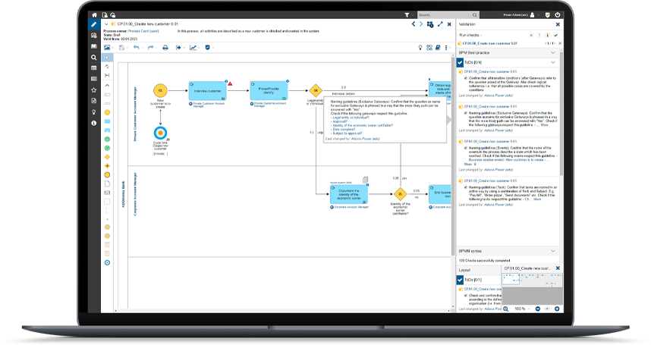This screenshot has width=651, height=345.
Task: Select the pointer tool in the modelling palette
Action: (x=107, y=58)
